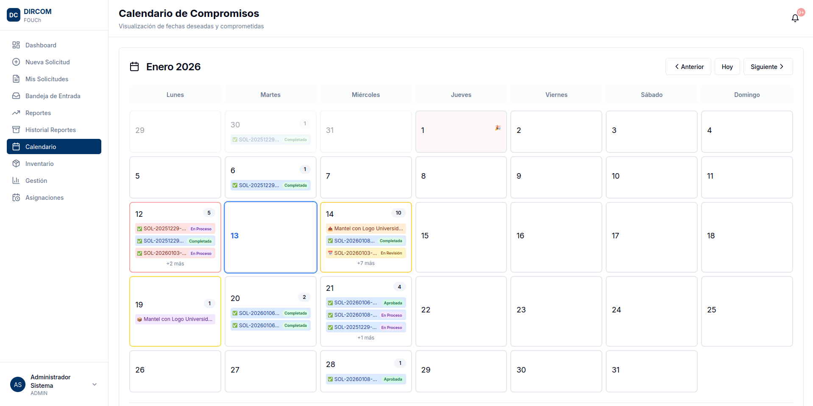Image resolution: width=813 pixels, height=406 pixels.
Task: Click the party popper emoji on day 1
Action: coord(498,127)
